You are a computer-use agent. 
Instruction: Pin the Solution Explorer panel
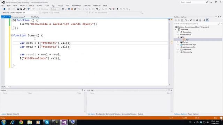218,17
